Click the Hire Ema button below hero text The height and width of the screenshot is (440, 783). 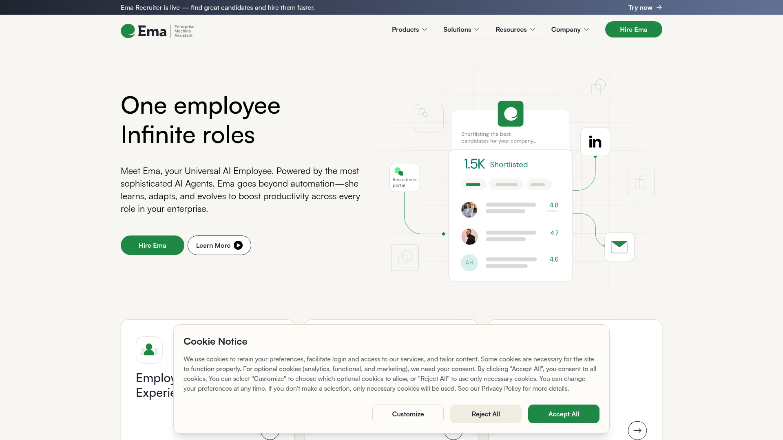point(153,245)
